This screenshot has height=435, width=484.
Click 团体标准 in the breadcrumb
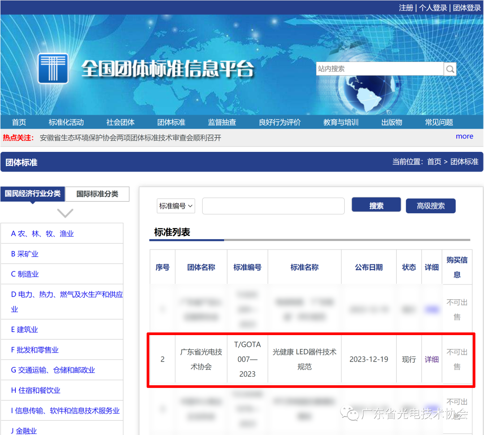[464, 162]
